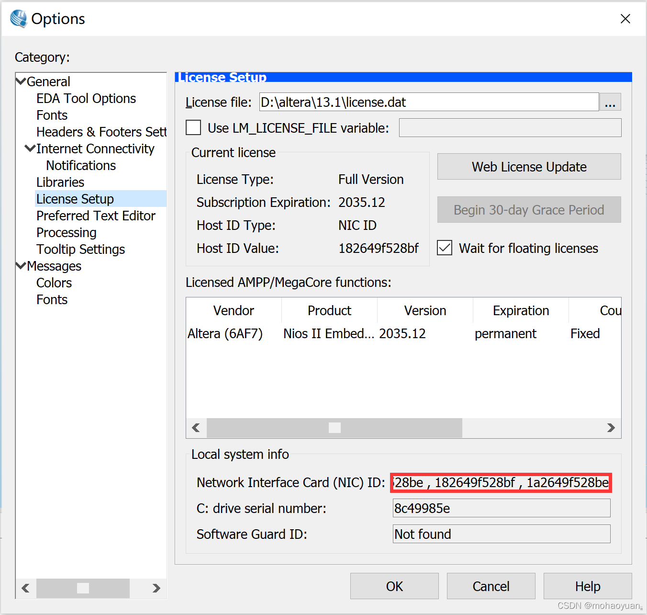Click left arrow of license table scrollbar

click(196, 428)
